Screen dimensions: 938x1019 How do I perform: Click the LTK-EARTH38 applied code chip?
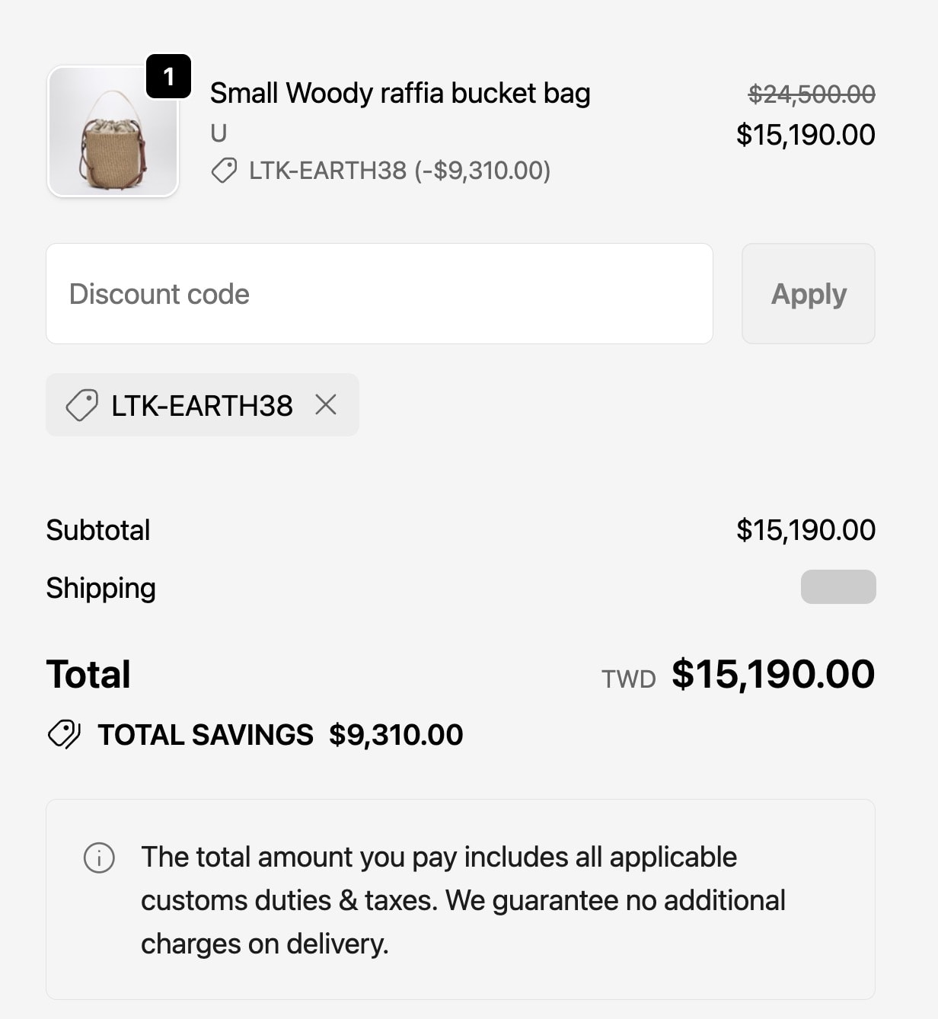[203, 405]
